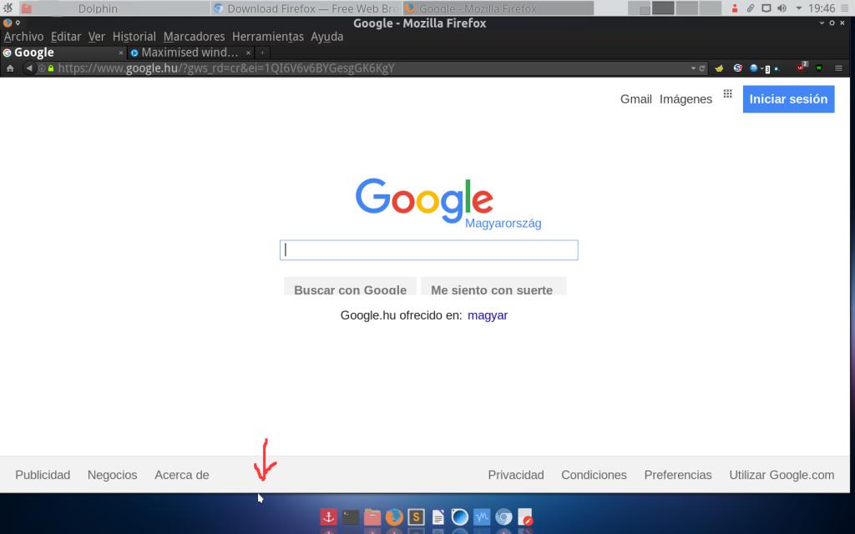
Task: Launch Firefox from the dock
Action: [x=394, y=517]
